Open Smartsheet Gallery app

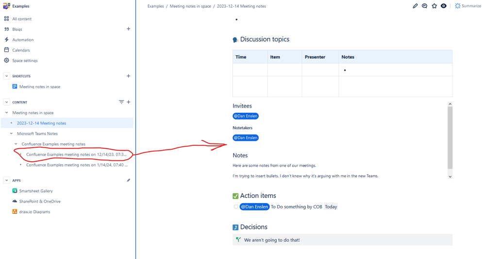coord(36,191)
